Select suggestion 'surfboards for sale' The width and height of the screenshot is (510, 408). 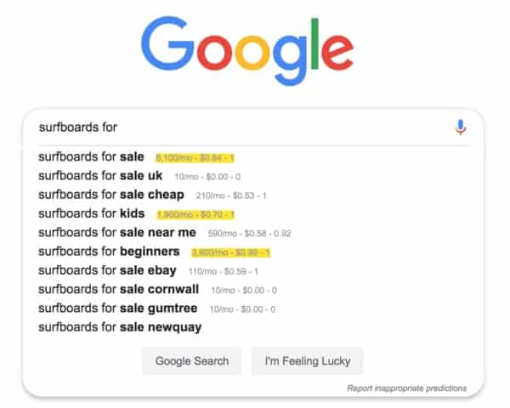(91, 156)
